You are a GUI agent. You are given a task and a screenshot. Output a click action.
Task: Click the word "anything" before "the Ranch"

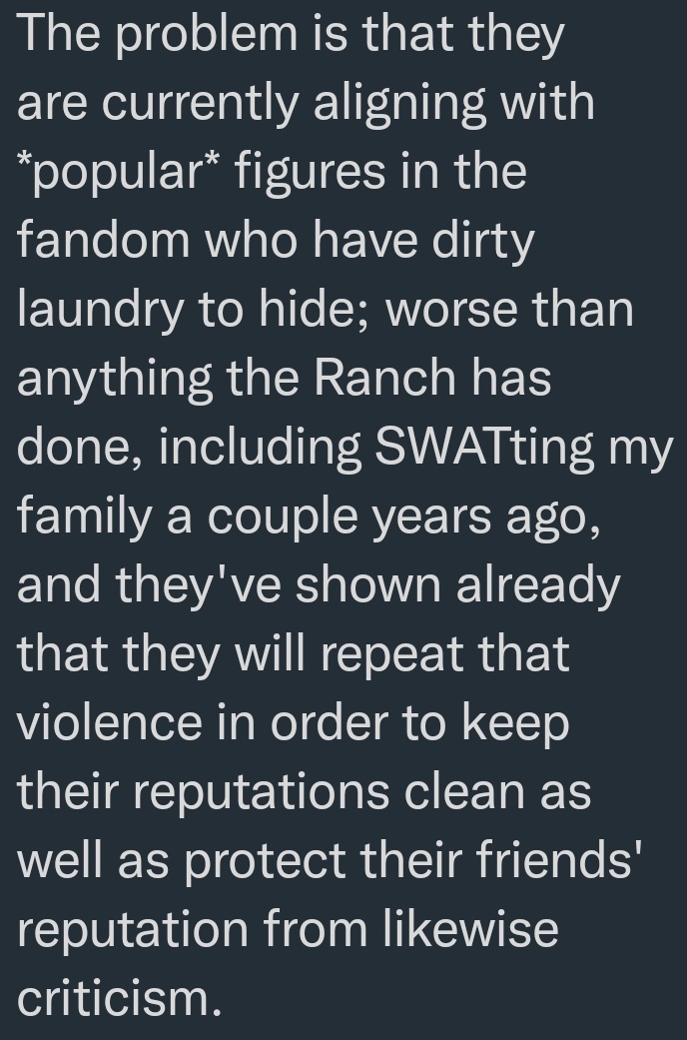(x=115, y=380)
